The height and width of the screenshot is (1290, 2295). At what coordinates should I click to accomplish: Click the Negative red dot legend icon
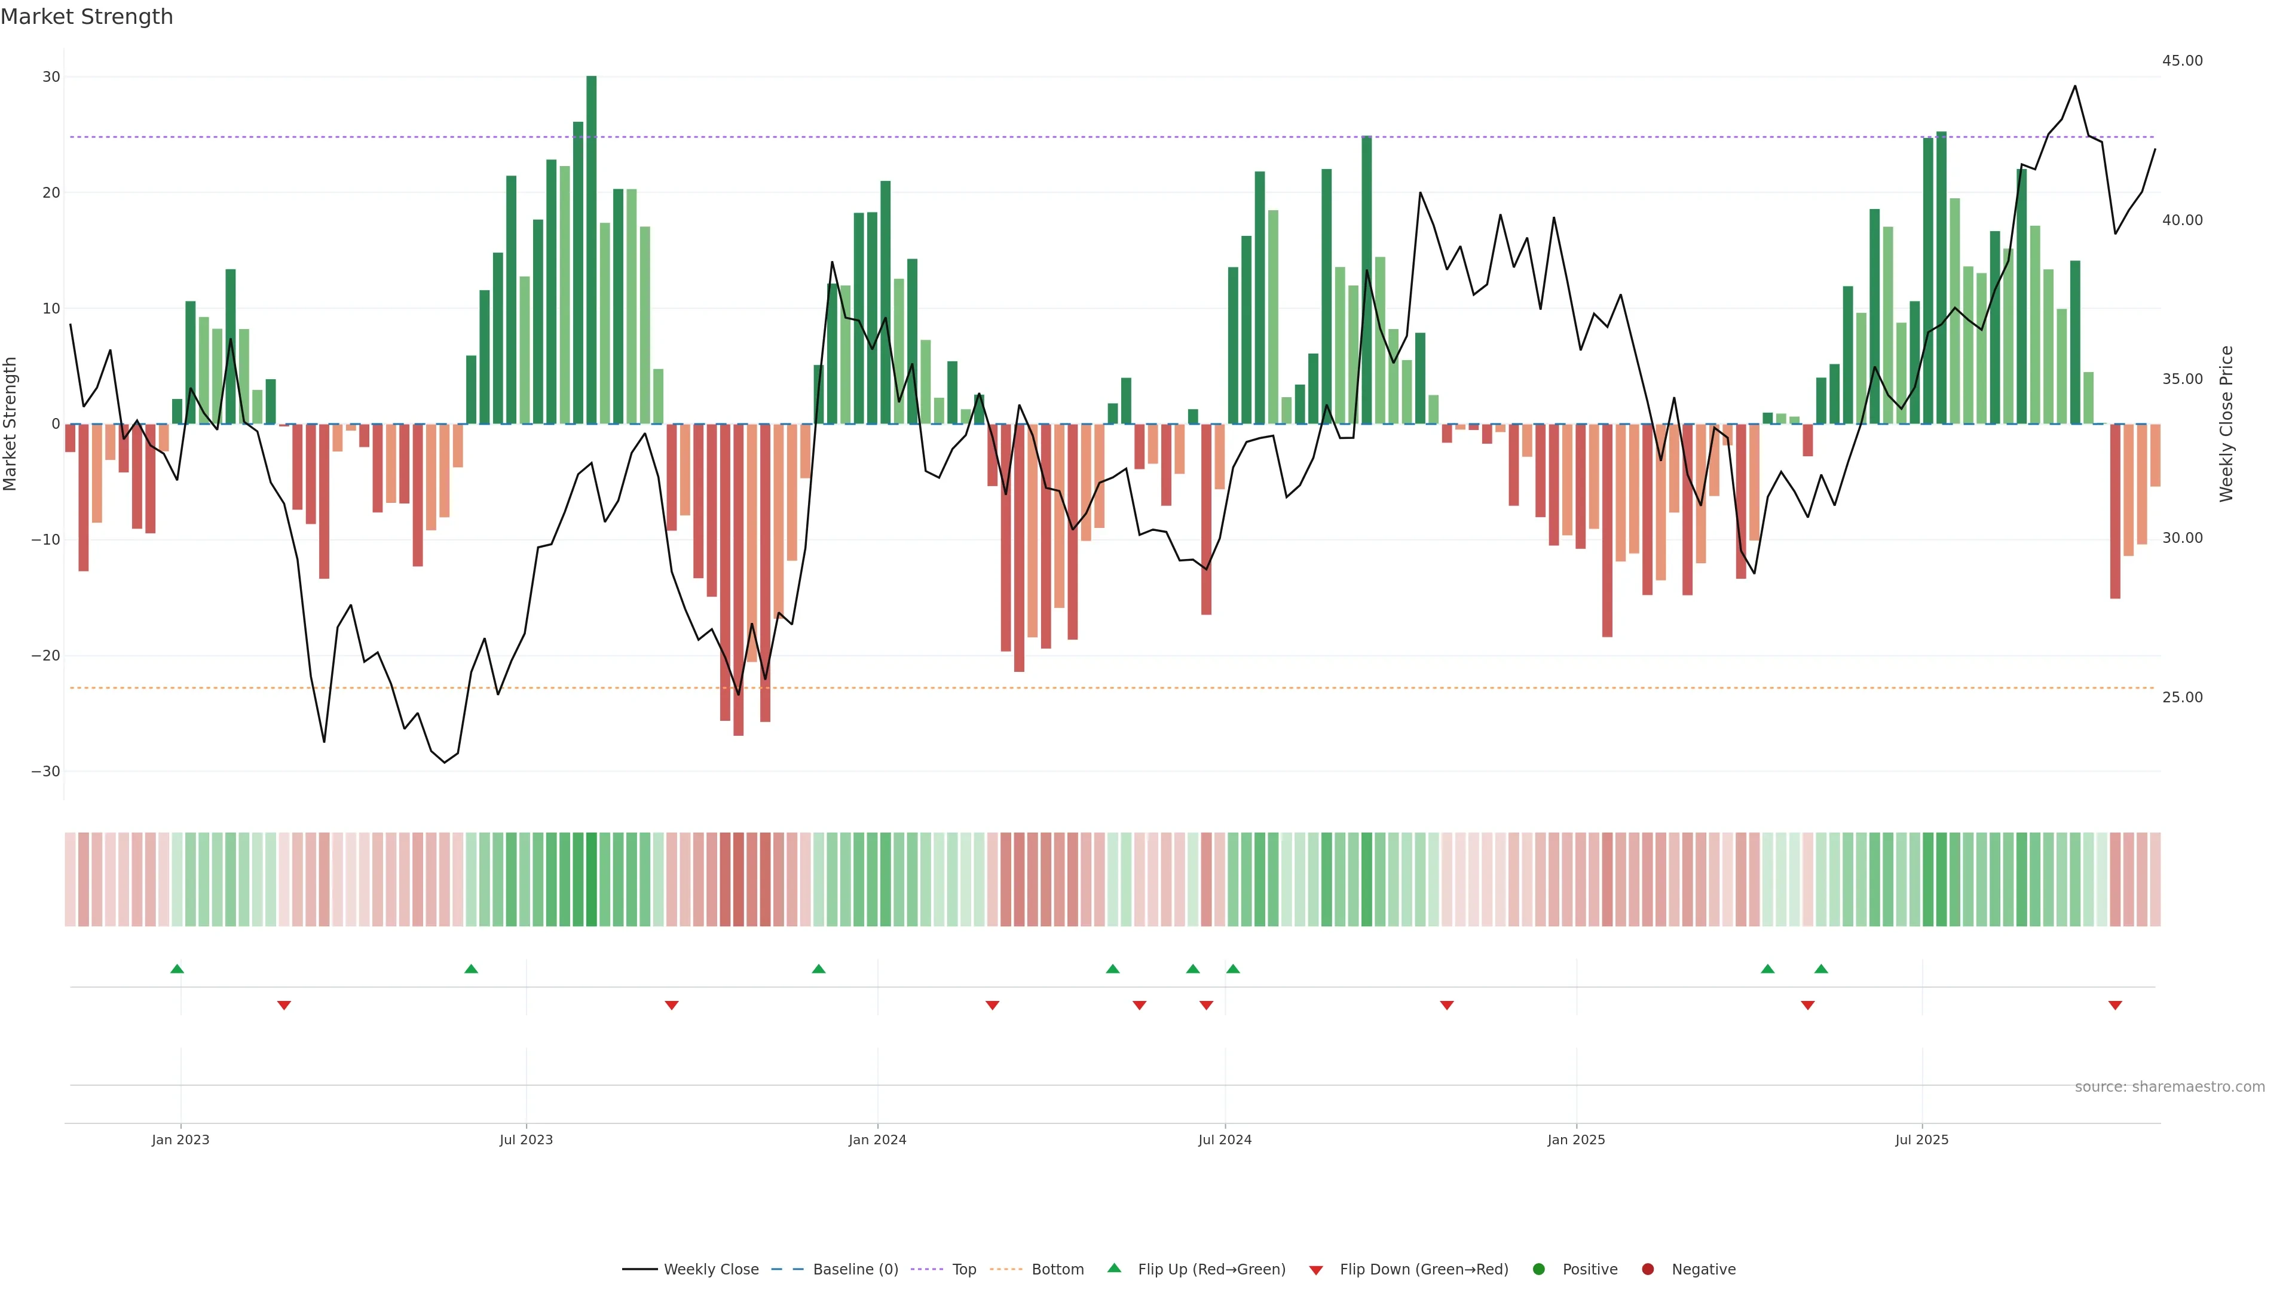[x=1647, y=1270]
